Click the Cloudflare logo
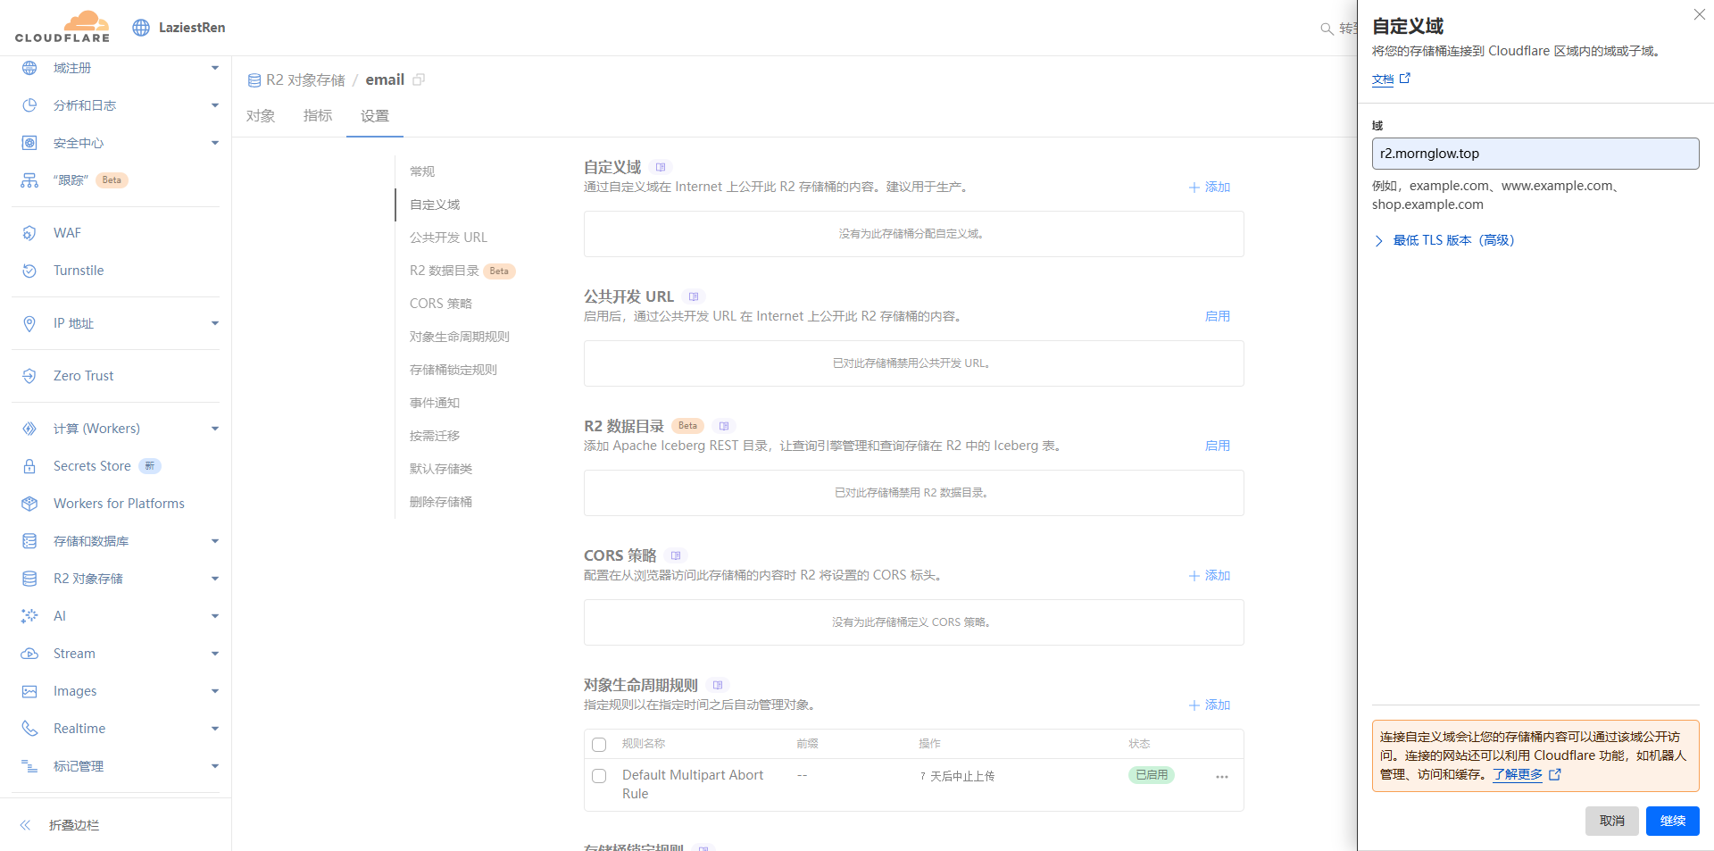1714x851 pixels. pyautogui.click(x=62, y=27)
